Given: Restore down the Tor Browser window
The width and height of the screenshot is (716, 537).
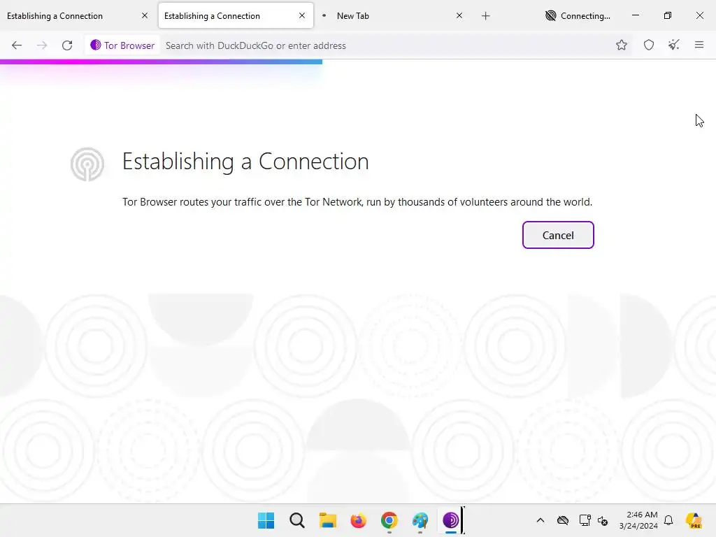Looking at the screenshot, I should [668, 15].
